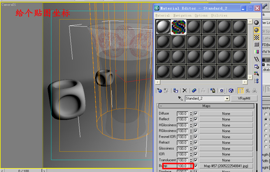Click the Video Color Check icon
Image resolution: width=270 pixels, height=172 pixels.
[256, 52]
